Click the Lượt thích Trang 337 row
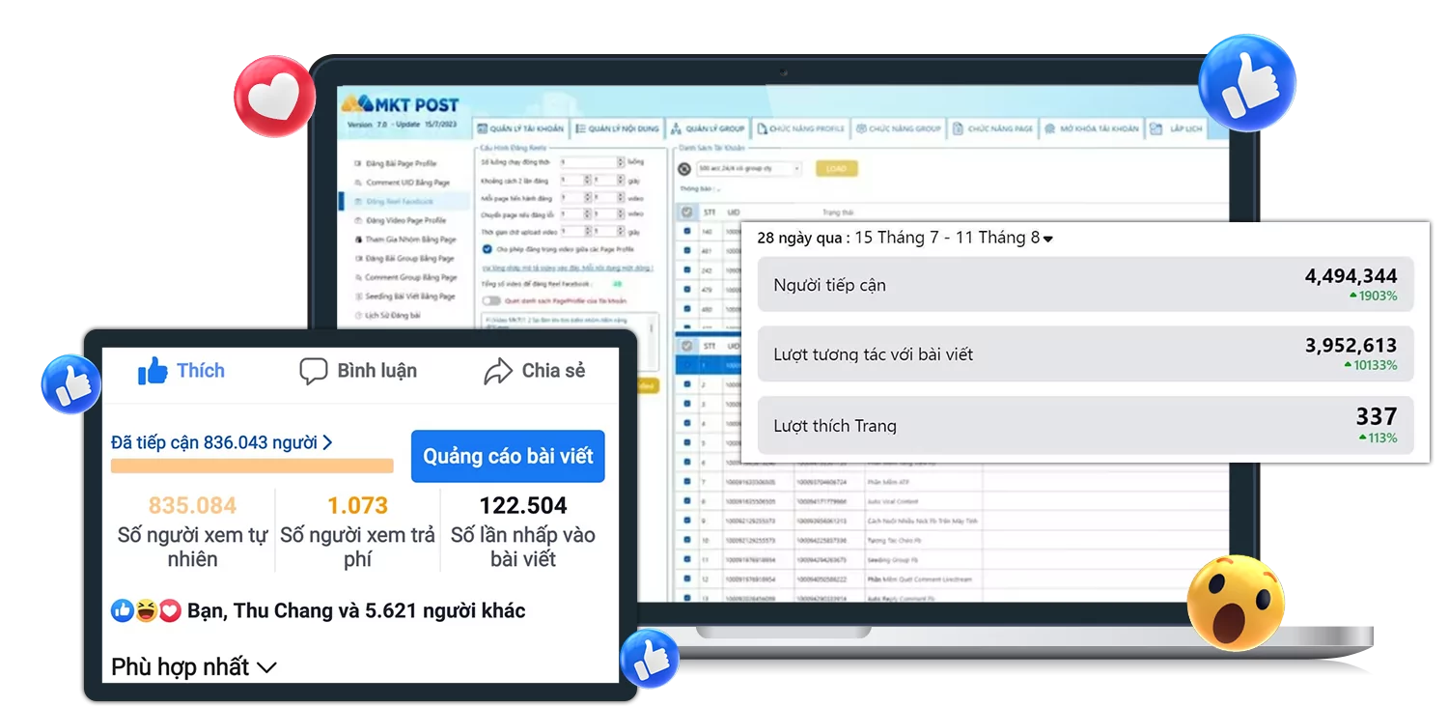Image resolution: width=1448 pixels, height=706 pixels. [x=1085, y=425]
